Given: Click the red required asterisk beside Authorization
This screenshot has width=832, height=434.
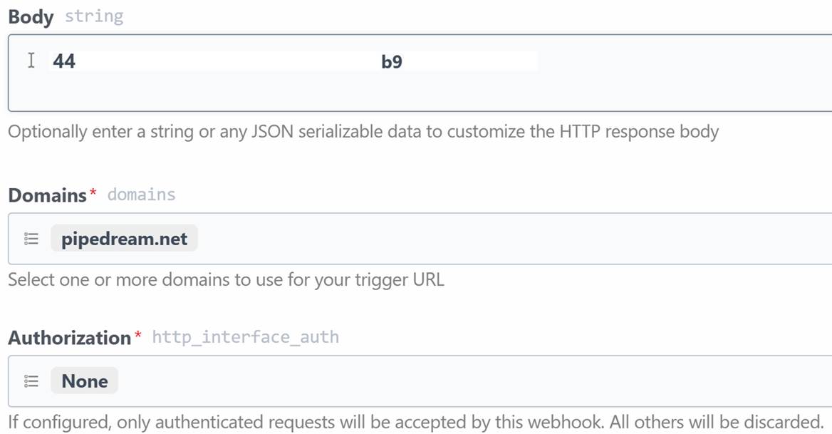Looking at the screenshot, I should pos(138,334).
